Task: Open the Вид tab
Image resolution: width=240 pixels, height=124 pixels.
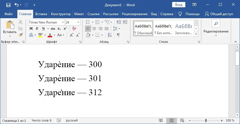Action: point(154,14)
